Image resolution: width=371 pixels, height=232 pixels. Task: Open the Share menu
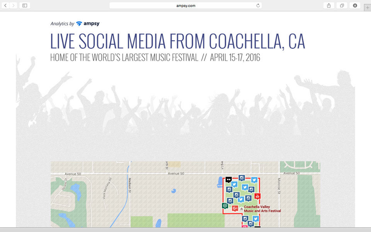click(329, 5)
